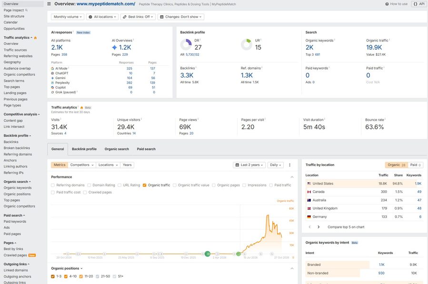Enable Organic traffic value checkbox
This screenshot has width=428, height=284.
coord(174,185)
